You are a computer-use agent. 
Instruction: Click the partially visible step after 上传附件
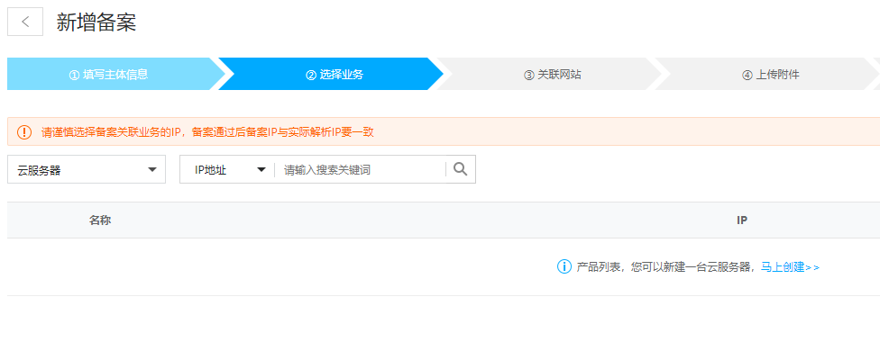click(875, 74)
